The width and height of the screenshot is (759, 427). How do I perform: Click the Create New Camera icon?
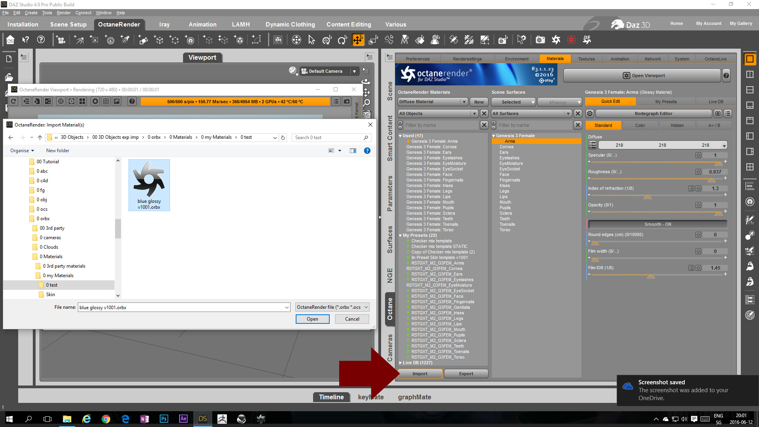point(60,40)
